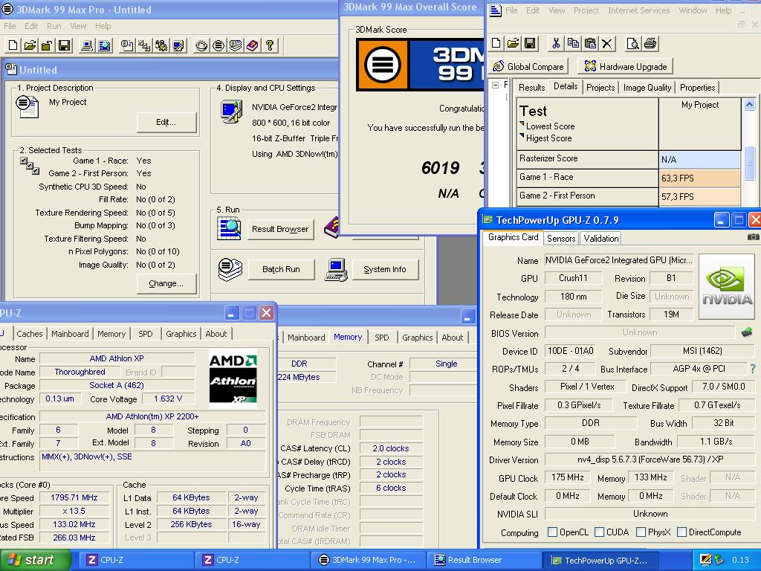Click New project icon in 3DMark 99 toolbar
The height and width of the screenshot is (571, 761).
[13, 45]
